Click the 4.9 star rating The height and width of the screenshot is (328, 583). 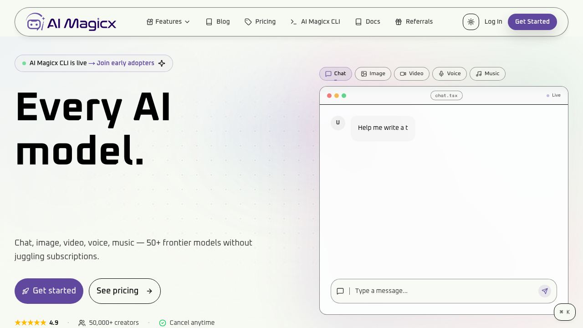(36, 323)
